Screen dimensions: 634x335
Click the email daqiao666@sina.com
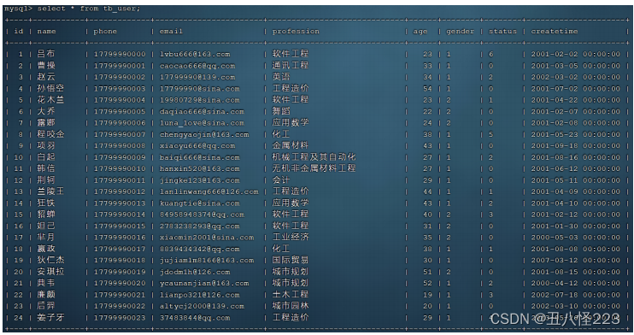tap(202, 111)
